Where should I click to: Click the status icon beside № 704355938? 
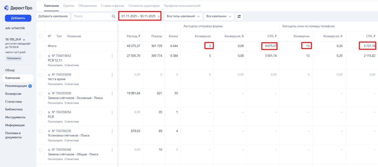click(x=49, y=93)
